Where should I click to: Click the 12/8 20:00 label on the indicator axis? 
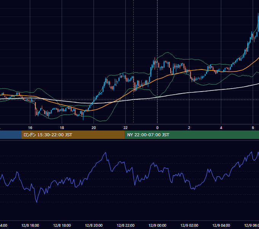click(x=94, y=226)
